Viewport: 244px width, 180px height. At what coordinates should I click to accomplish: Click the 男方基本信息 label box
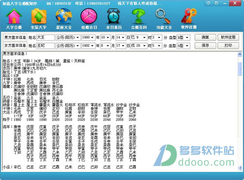(x=15, y=38)
